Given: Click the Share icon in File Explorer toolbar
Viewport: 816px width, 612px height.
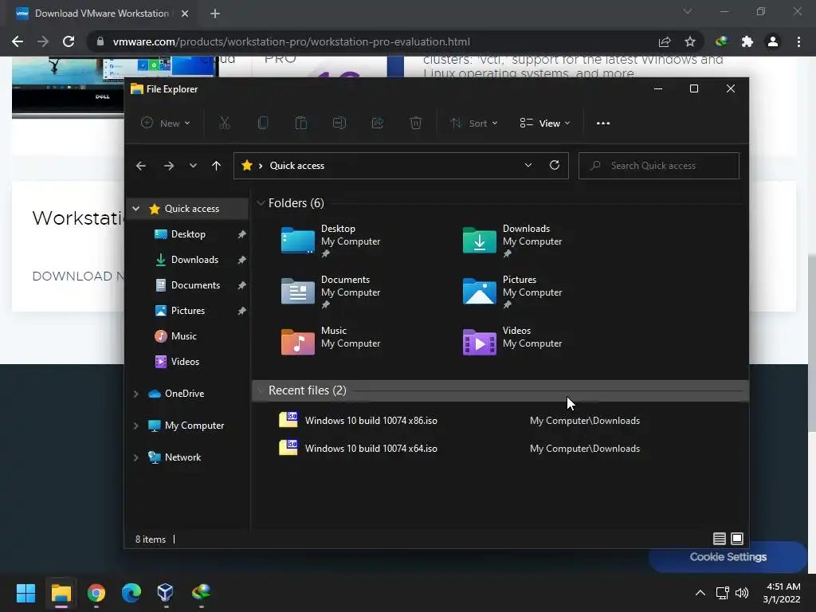Looking at the screenshot, I should pyautogui.click(x=378, y=124).
